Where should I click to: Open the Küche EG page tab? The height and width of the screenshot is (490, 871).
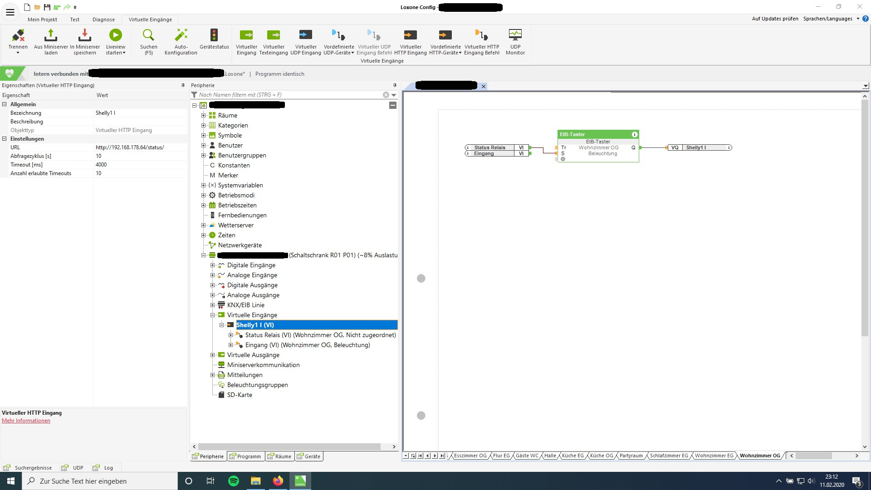click(573, 456)
